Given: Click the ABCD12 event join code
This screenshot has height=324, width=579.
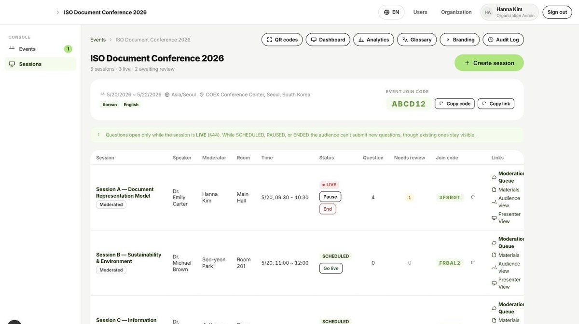Looking at the screenshot, I should tap(409, 104).
